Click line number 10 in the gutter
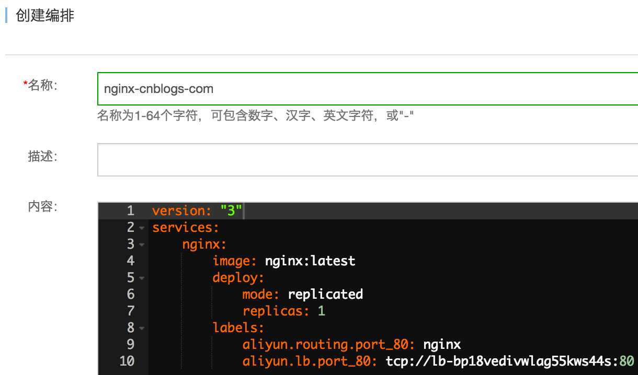Viewport: 638px width, 375px height. [x=127, y=361]
